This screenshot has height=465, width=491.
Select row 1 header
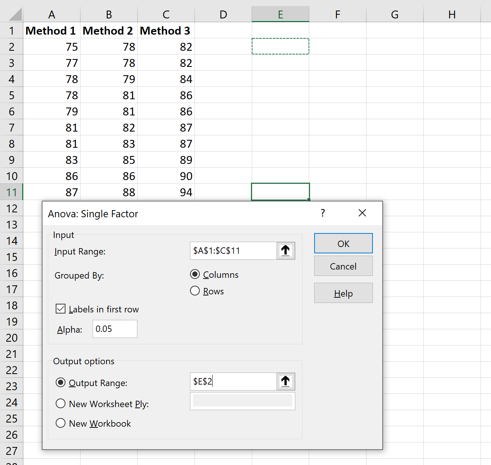click(12, 30)
